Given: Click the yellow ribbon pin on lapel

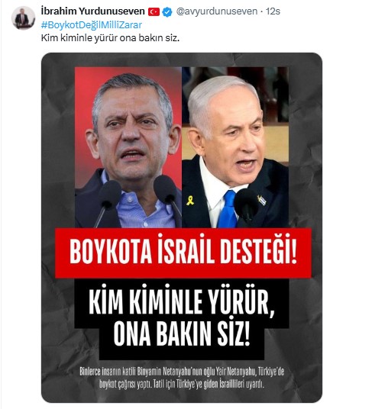Looking at the screenshot, I should click(x=190, y=201).
